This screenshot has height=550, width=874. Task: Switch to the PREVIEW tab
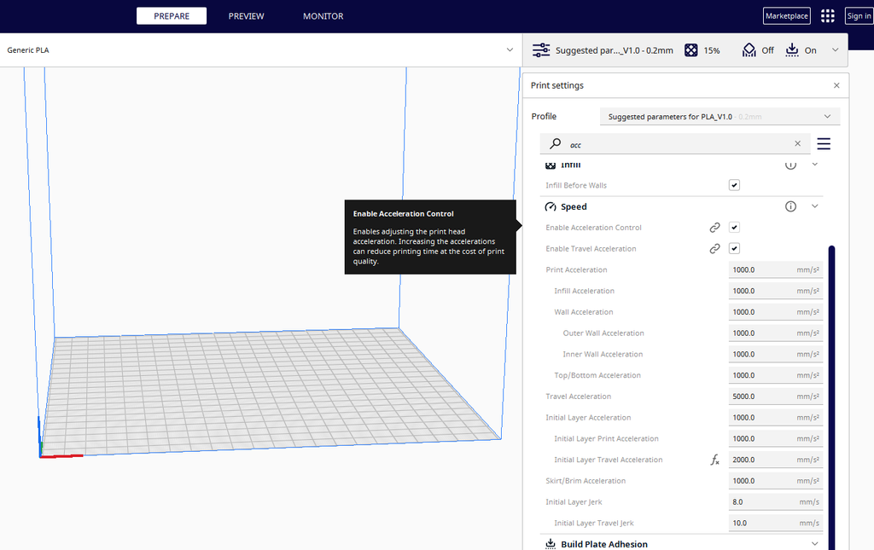click(246, 15)
